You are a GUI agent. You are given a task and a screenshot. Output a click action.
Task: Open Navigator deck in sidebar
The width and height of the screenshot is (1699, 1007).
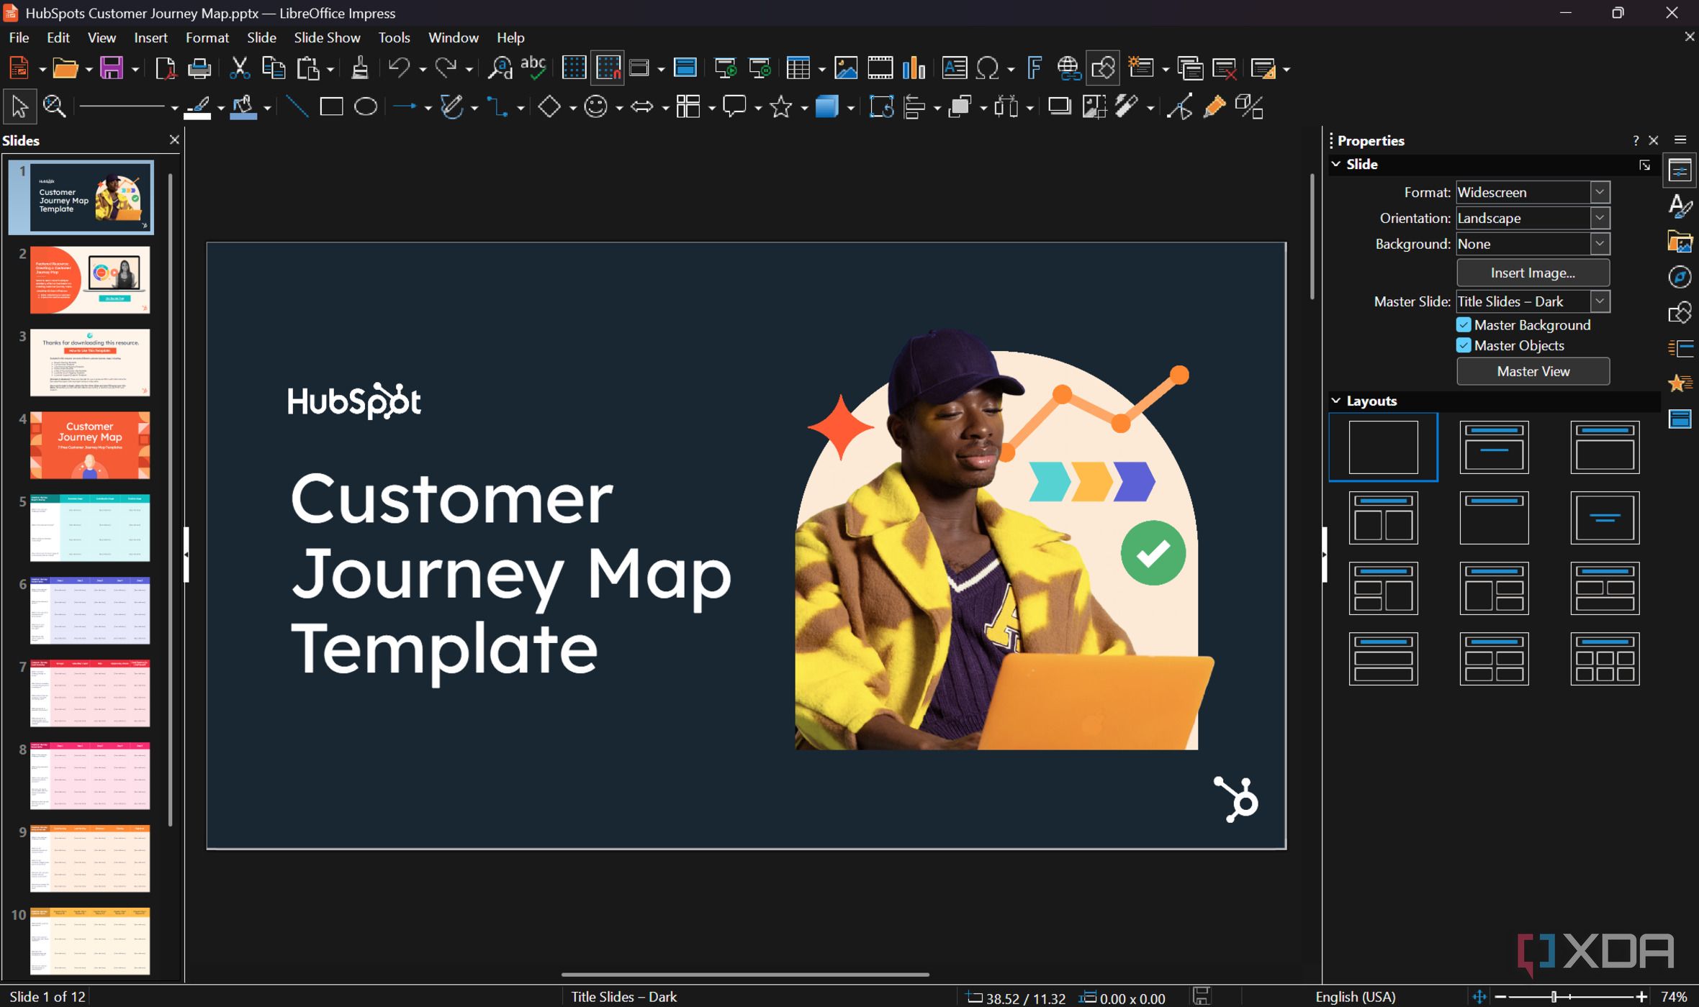(x=1680, y=277)
